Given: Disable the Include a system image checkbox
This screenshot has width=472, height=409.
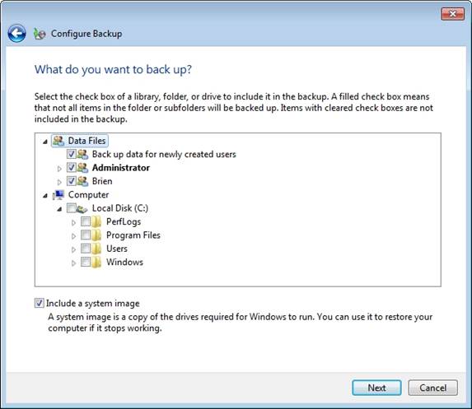Looking at the screenshot, I should pyautogui.click(x=40, y=303).
